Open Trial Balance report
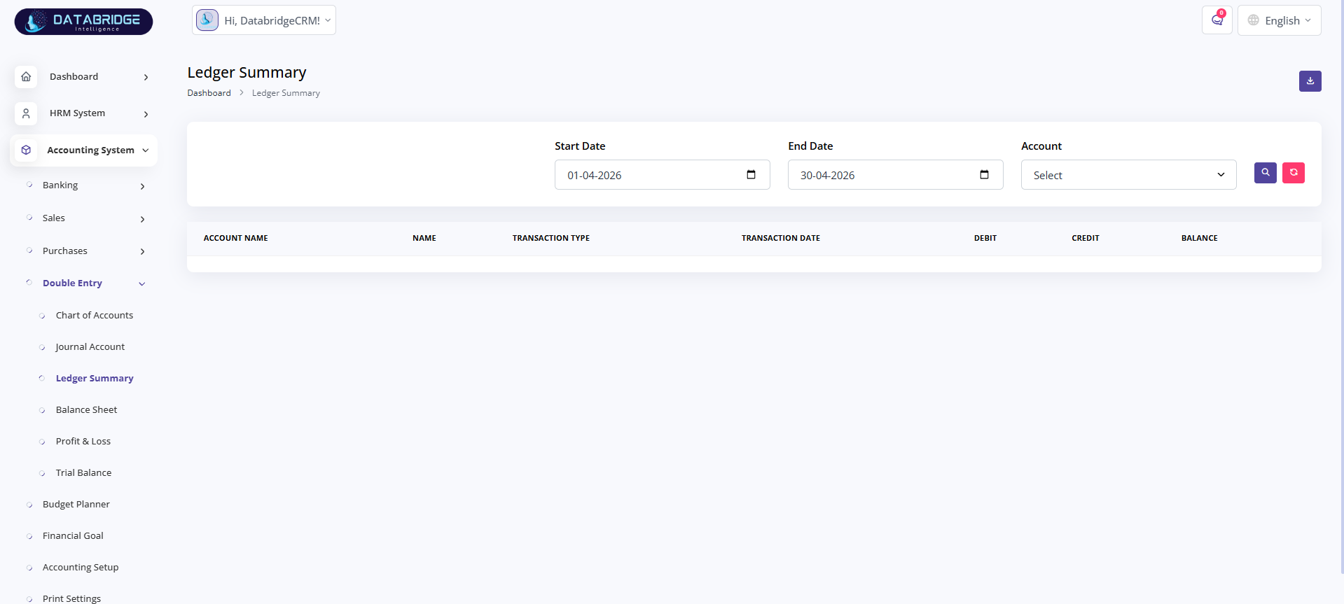The width and height of the screenshot is (1344, 604). pos(84,473)
